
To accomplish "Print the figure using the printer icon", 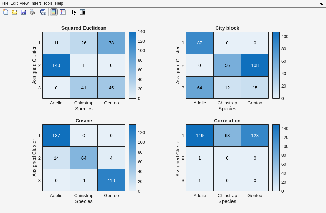I will pos(32,12).
